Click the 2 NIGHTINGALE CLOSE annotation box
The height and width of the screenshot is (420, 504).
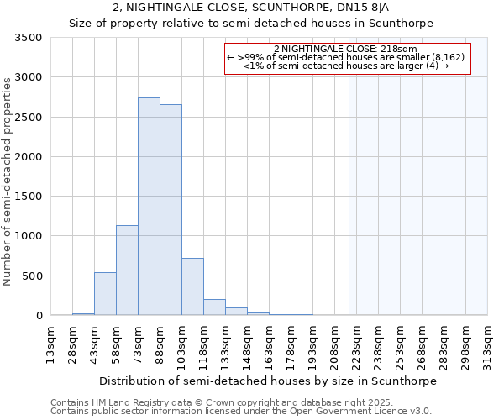click(348, 59)
